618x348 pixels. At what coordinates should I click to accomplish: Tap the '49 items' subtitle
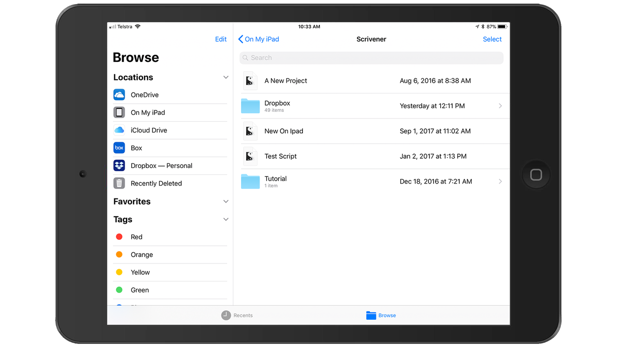point(274,110)
